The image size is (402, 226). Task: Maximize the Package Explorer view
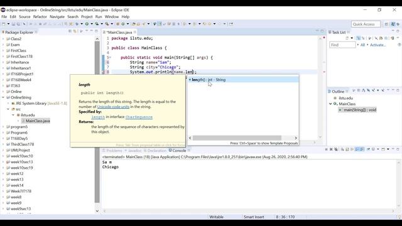(96, 31)
